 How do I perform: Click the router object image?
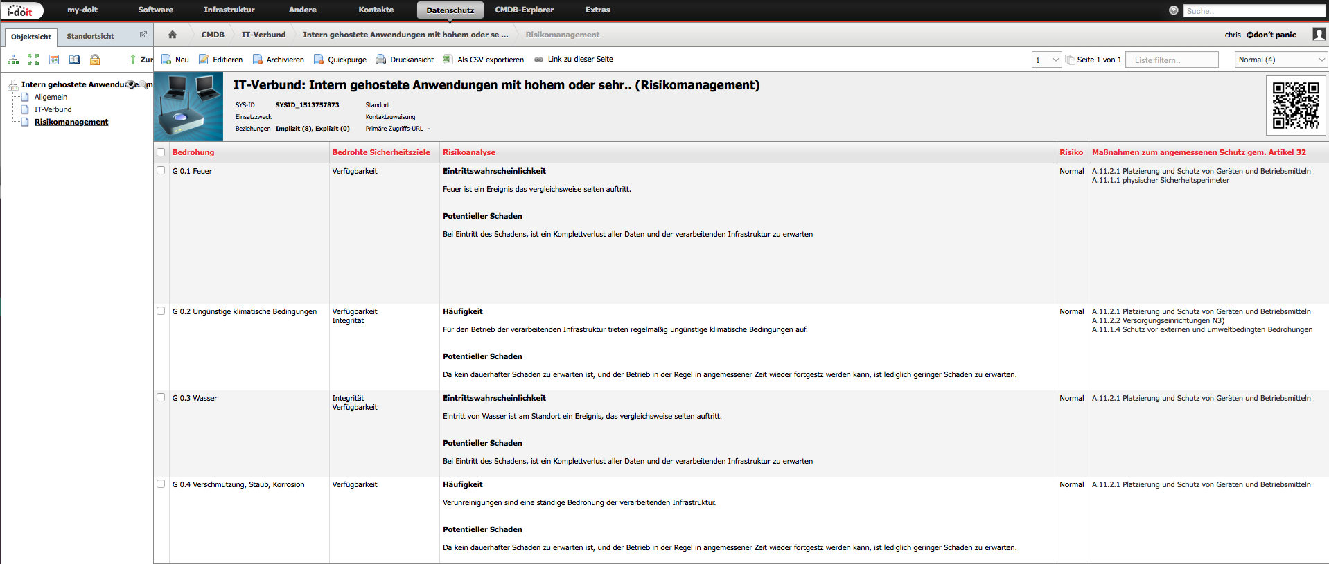tap(188, 107)
